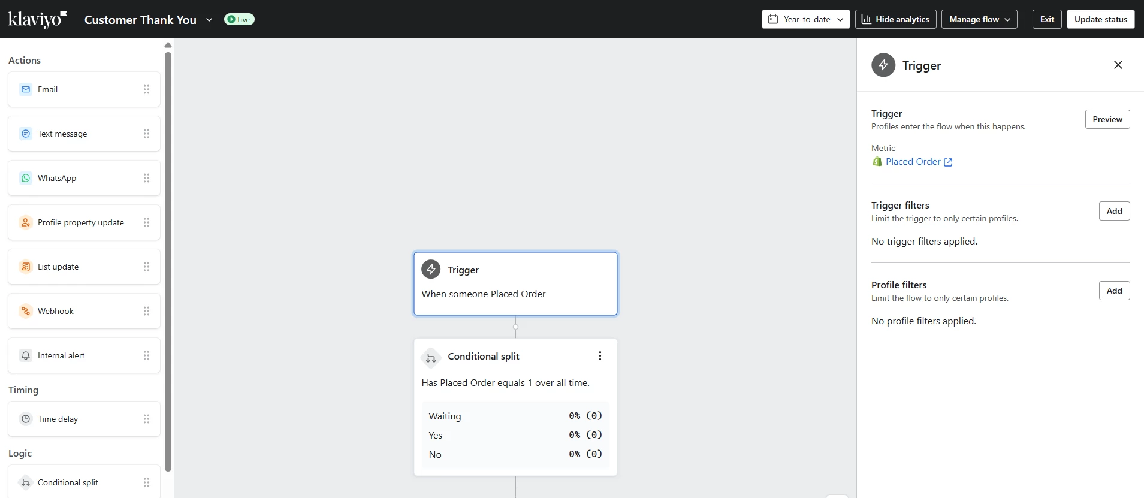This screenshot has width=1144, height=498.
Task: Close the Trigger panel
Action: pos(1118,65)
